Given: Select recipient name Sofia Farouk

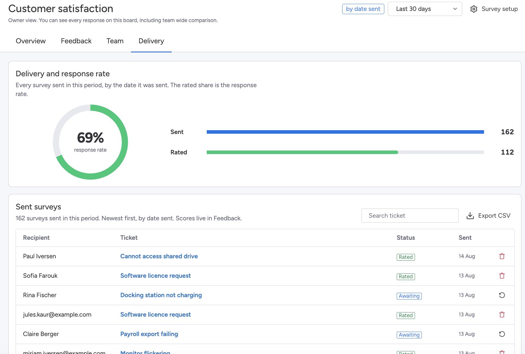Looking at the screenshot, I should click(40, 276).
